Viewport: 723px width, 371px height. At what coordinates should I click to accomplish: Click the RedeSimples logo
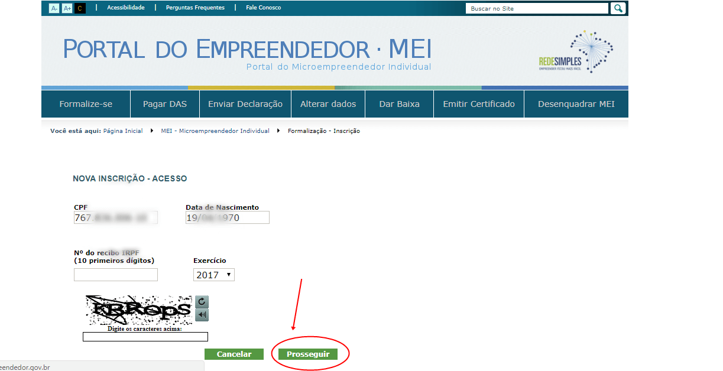tap(576, 52)
